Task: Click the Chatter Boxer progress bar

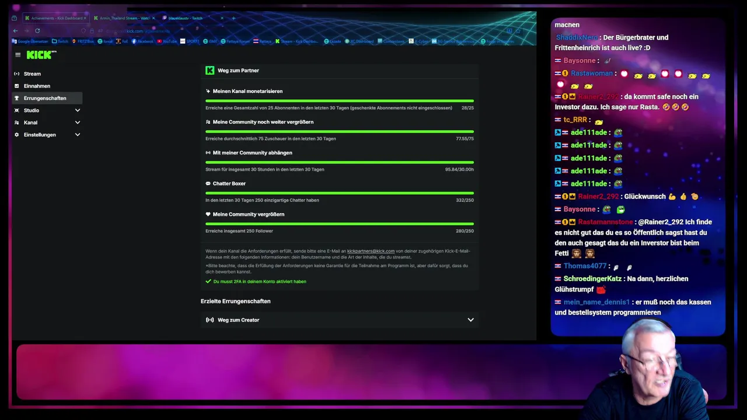Action: coord(340,193)
